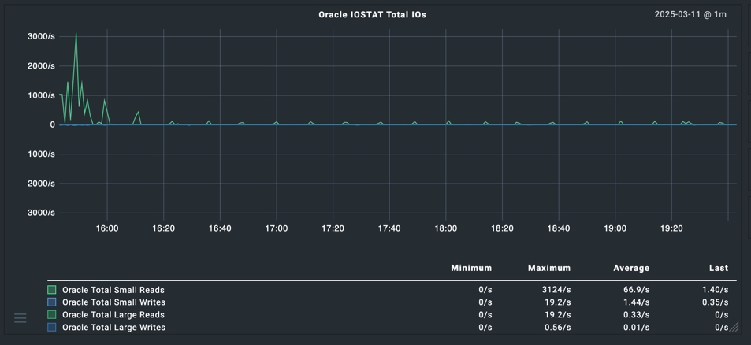Click the 2025-03-11 @ 1m time label
The image size is (751, 345).
click(x=690, y=15)
